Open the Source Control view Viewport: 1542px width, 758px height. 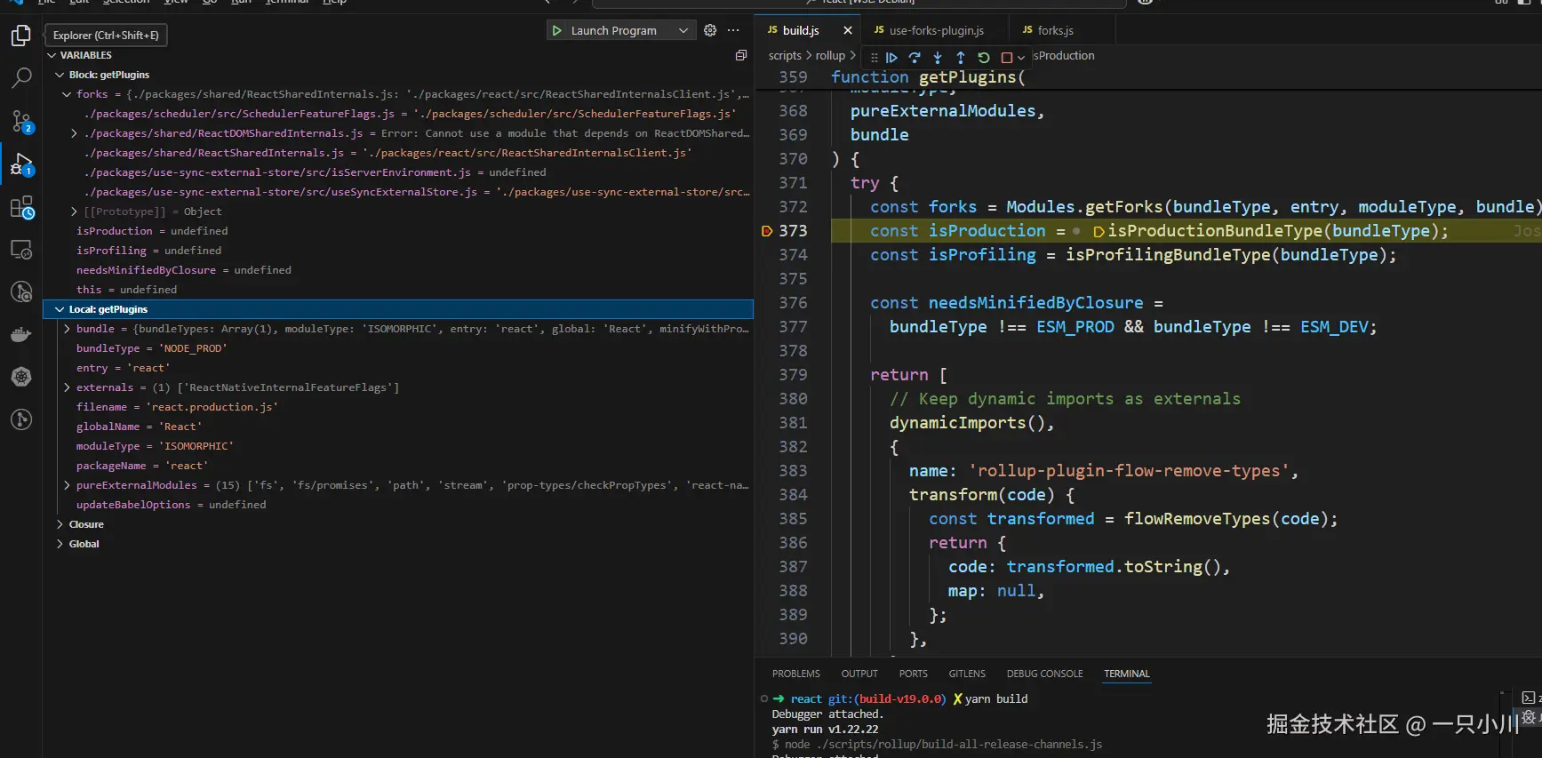coord(21,121)
